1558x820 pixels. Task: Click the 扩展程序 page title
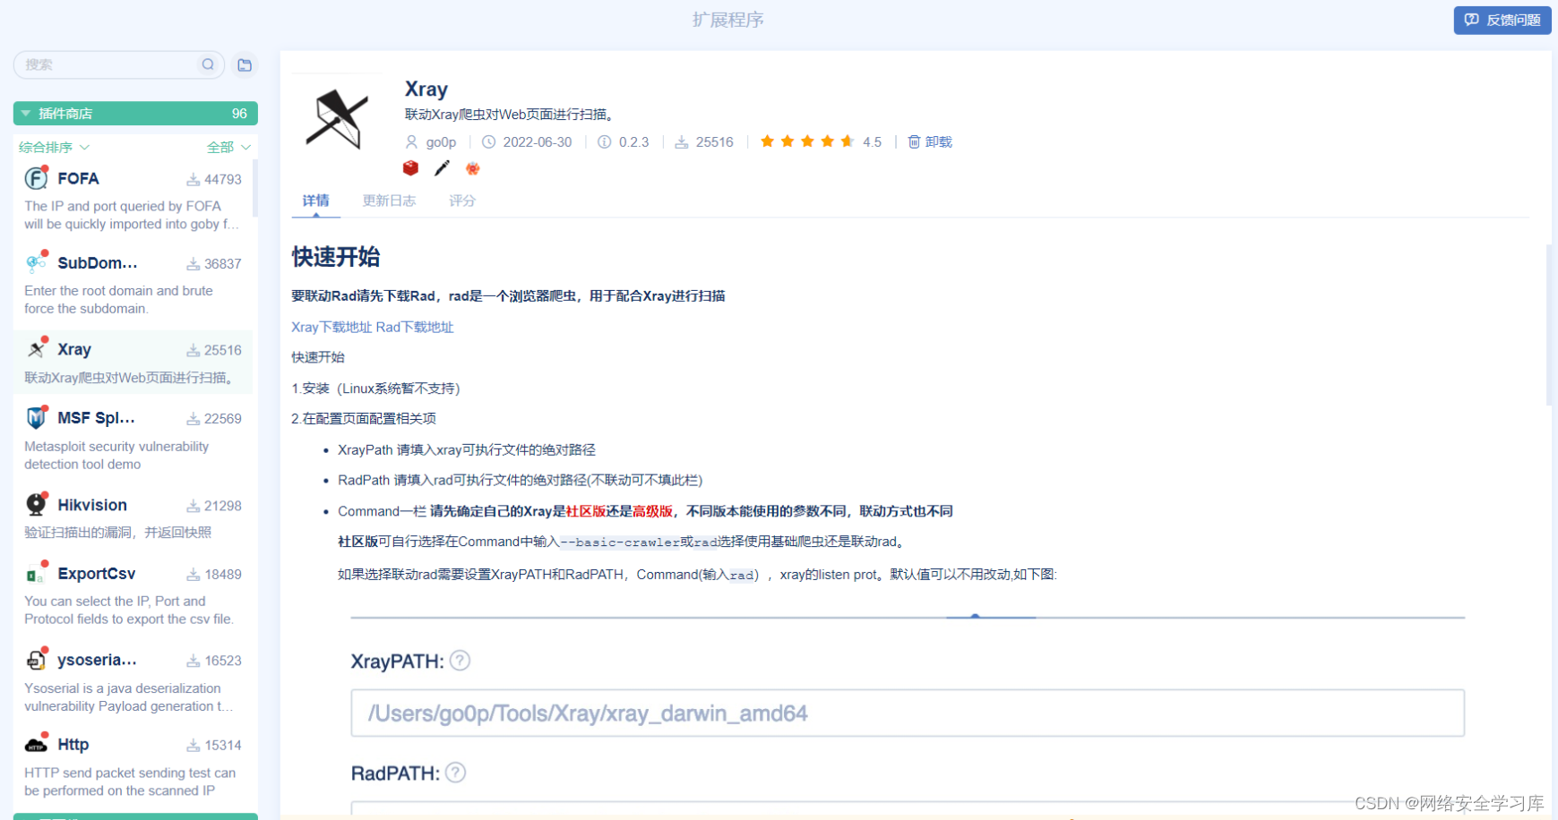727,20
